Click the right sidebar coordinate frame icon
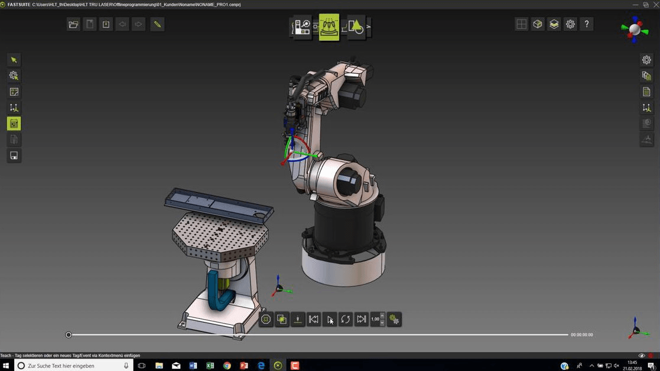 coord(646,108)
